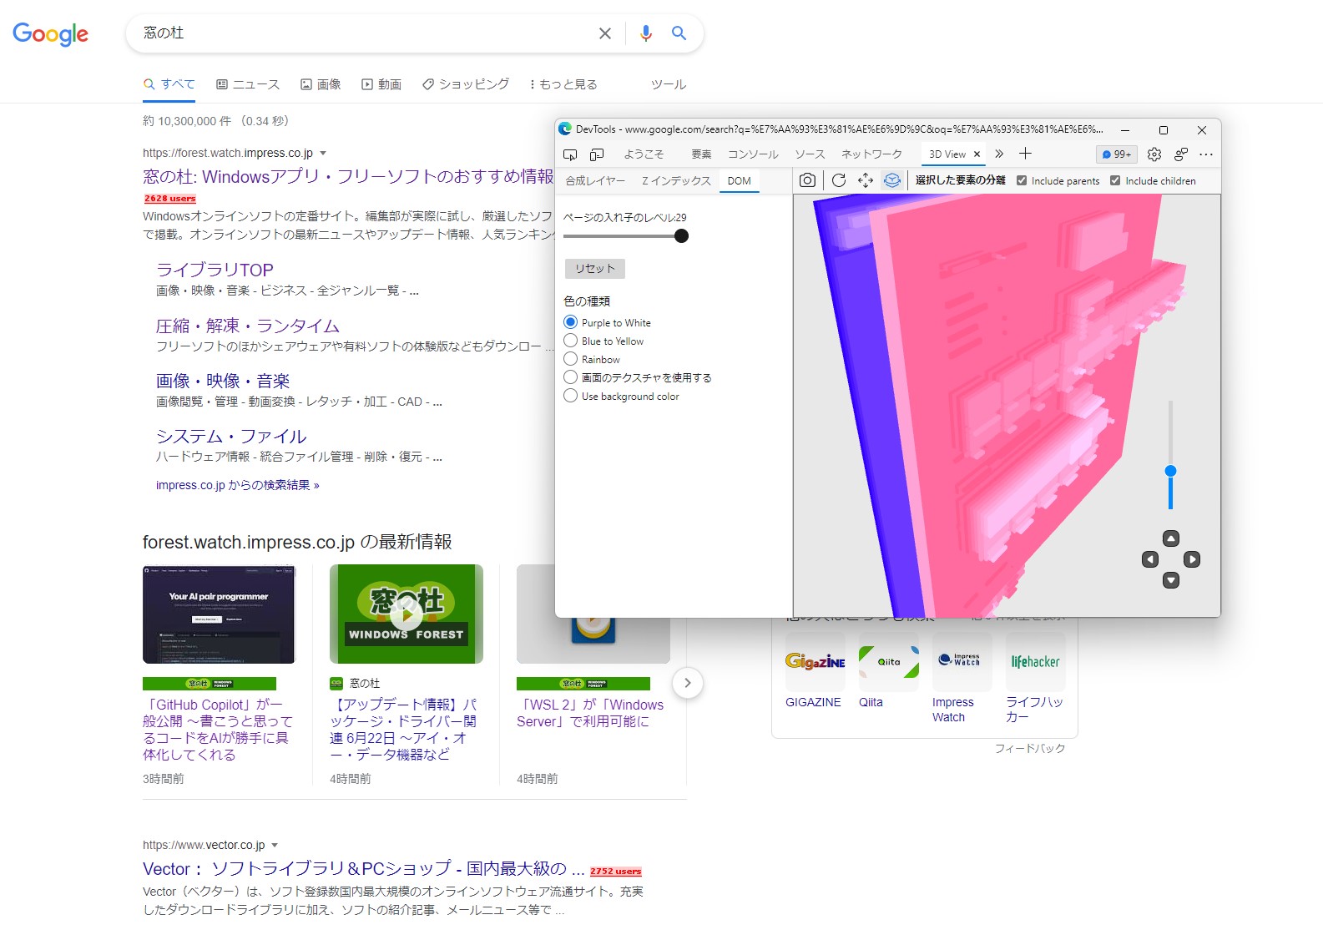1323x935 pixels.
Task: Clear the Google search box with X
Action: pyautogui.click(x=605, y=33)
